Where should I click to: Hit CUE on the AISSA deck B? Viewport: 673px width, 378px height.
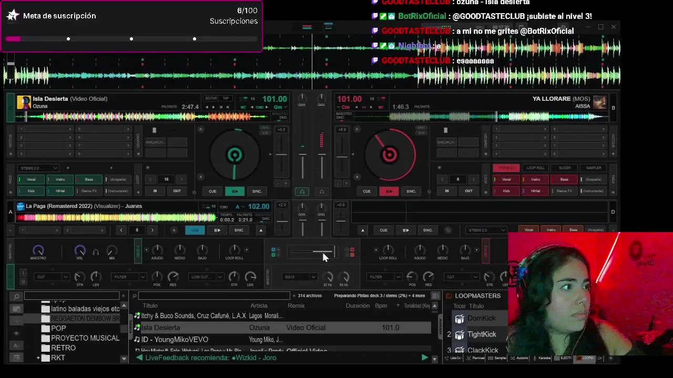pyautogui.click(x=366, y=191)
